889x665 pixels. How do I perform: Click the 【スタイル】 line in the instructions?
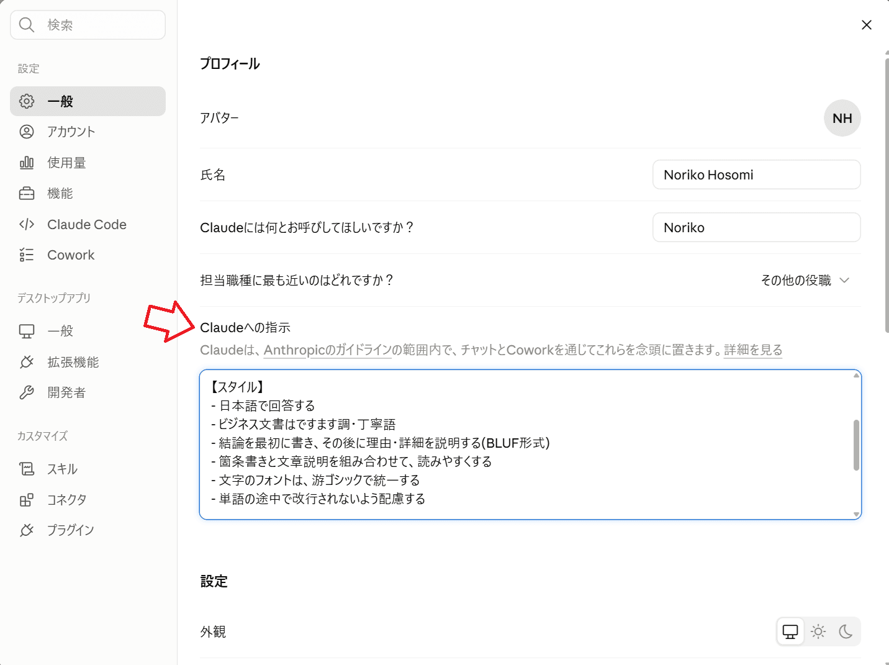coord(237,387)
